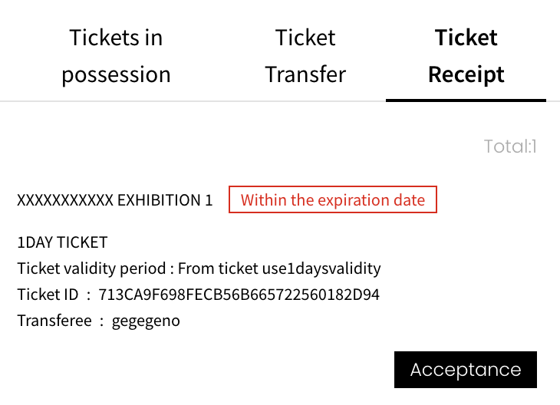Select the Ticket Receipt tab

click(466, 56)
